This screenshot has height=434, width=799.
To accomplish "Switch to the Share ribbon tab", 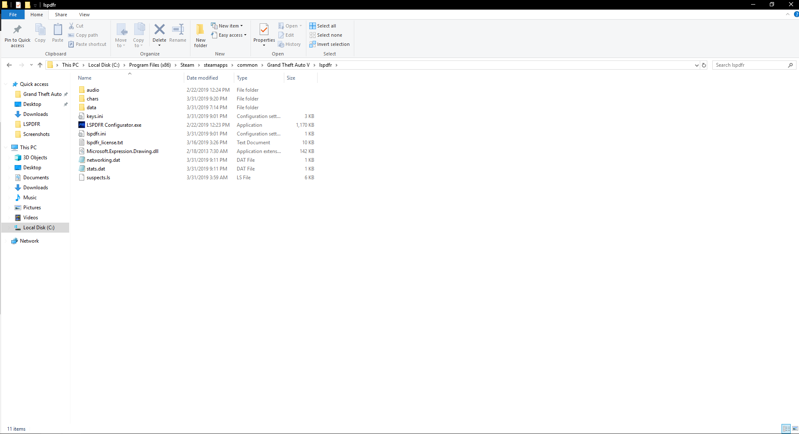I will tap(61, 15).
